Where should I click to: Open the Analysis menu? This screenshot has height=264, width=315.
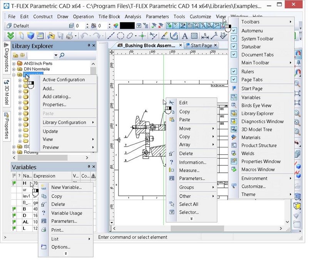tap(133, 17)
